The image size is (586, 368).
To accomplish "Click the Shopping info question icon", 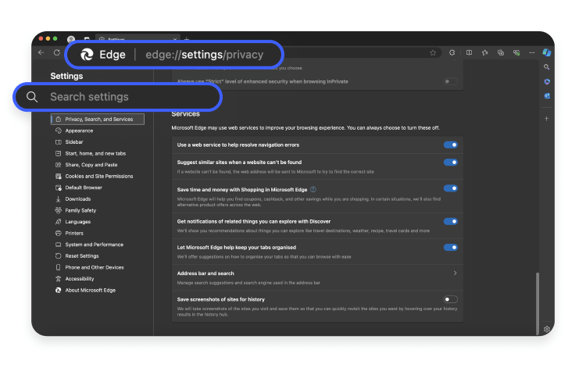I will 313,189.
